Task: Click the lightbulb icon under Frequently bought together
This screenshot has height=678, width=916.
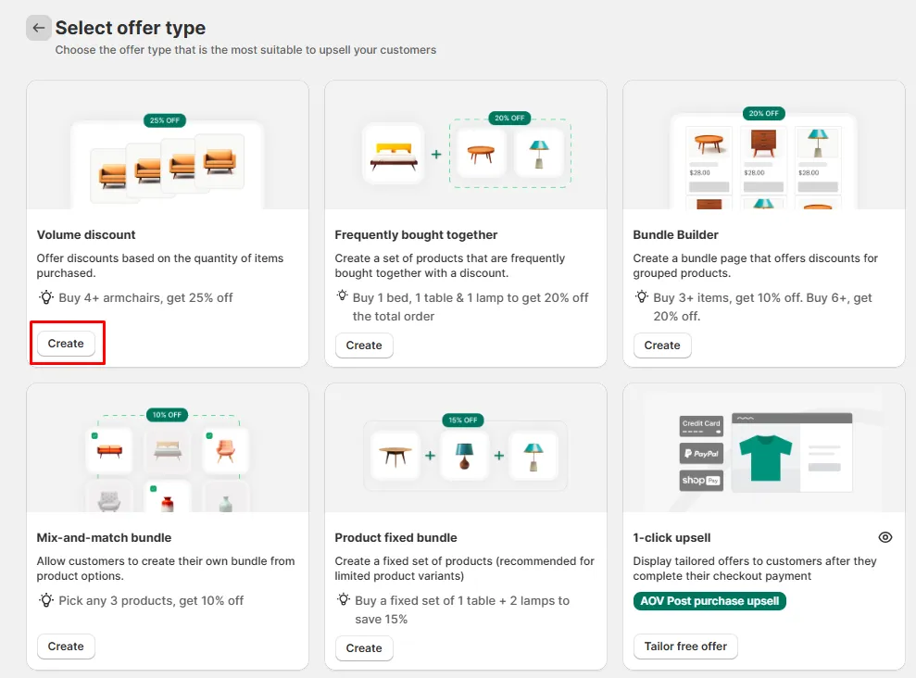Action: (344, 297)
